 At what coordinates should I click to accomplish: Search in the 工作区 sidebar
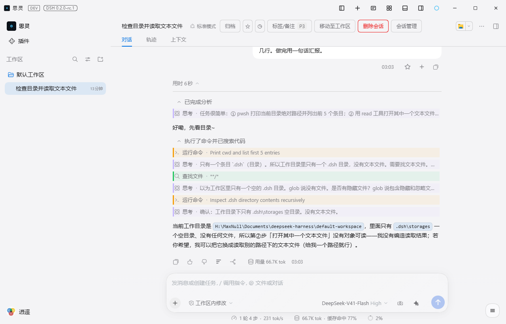tap(75, 59)
